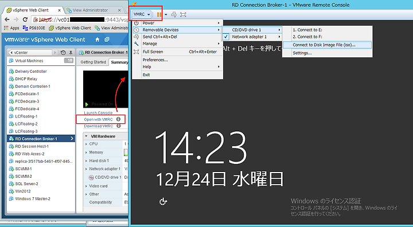Image resolution: width=413 pixels, height=227 pixels.
Task: Open the Power submenu
Action: (x=177, y=23)
